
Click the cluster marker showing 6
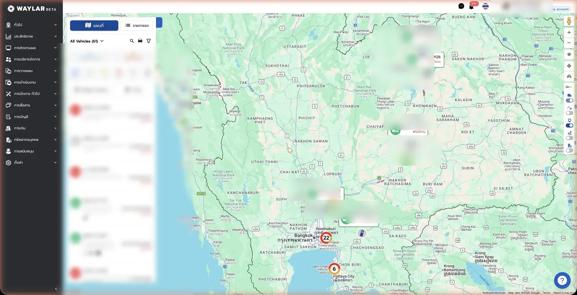click(334, 269)
